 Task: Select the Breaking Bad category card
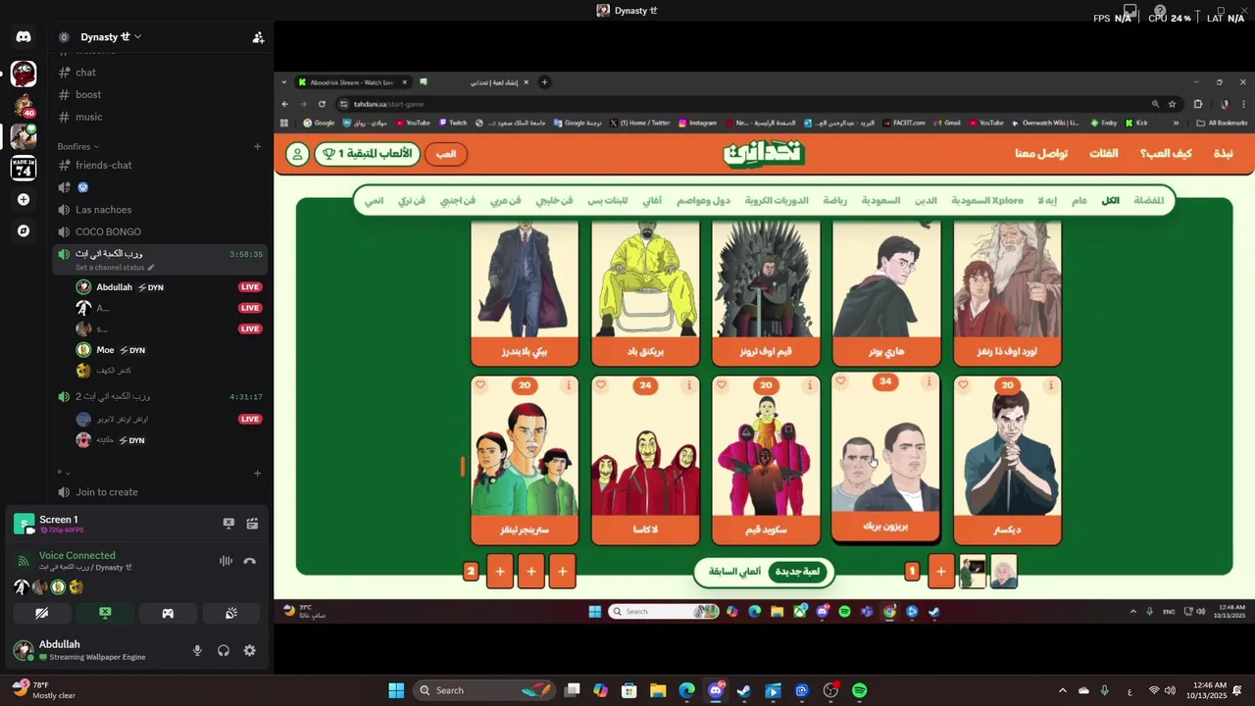tap(646, 292)
